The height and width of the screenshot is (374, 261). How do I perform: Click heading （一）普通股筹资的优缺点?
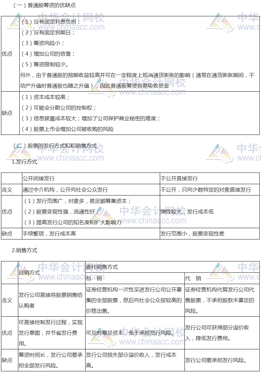[44, 5]
